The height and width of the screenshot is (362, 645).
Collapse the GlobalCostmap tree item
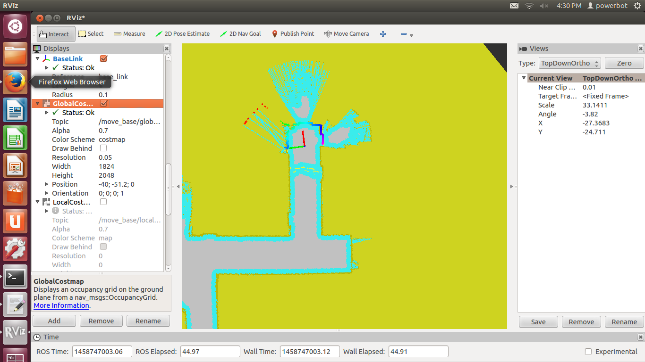[38, 104]
